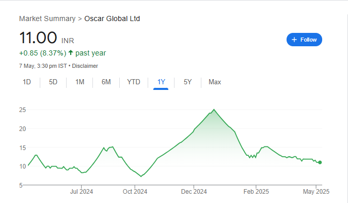This screenshot has height=203, width=348.
Task: Select the 1D time range tab
Action: 27,82
